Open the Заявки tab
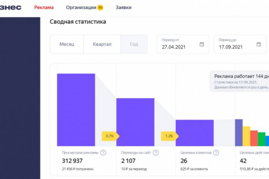 [x=123, y=7]
